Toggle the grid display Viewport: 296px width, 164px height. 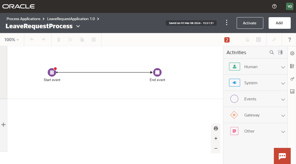259,40
